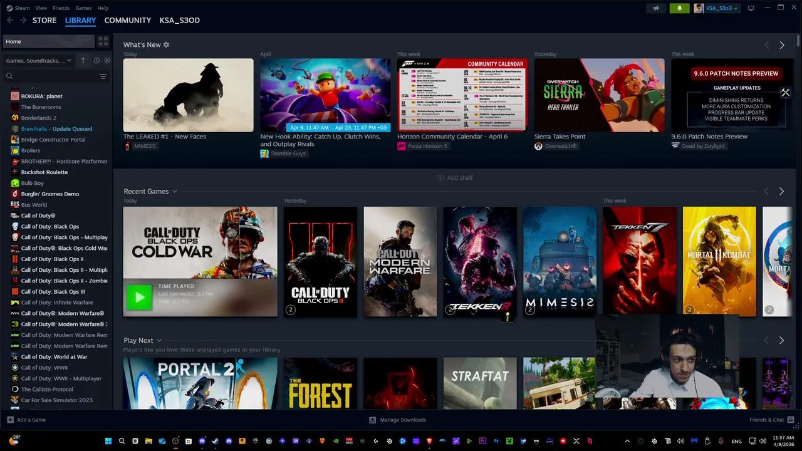Click the Friends & Chat label

(767, 420)
